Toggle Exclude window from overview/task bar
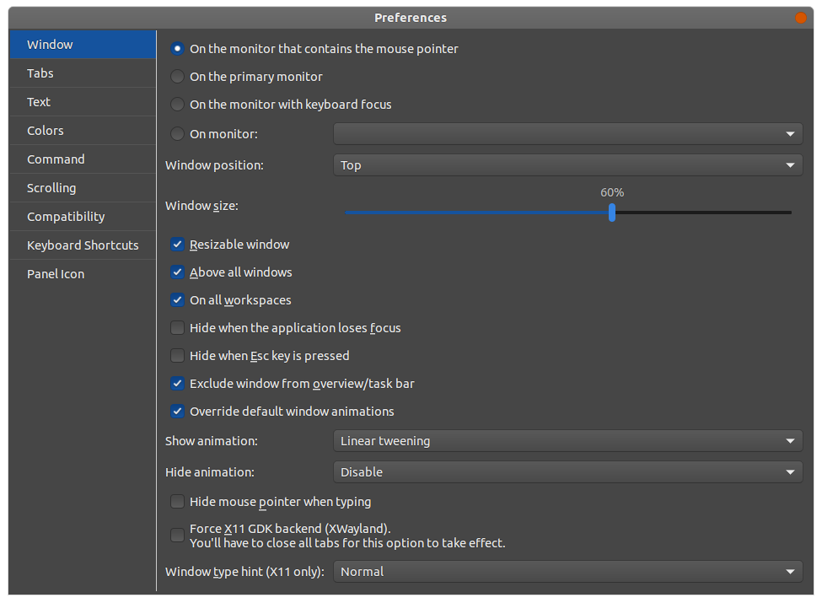The height and width of the screenshot is (603, 822). click(177, 383)
